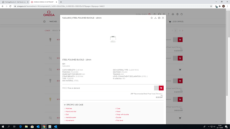This screenshot has width=230, height=129.
Task: Download the product sheet from popup header
Action: [x=155, y=18]
